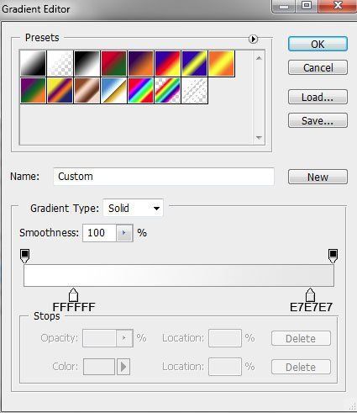
Task: Select the E7E7E7 color stop
Action: [310, 294]
